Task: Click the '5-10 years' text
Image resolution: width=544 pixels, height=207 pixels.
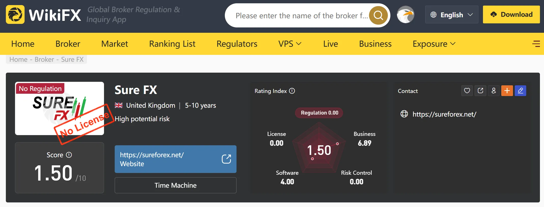Action: click(x=200, y=105)
